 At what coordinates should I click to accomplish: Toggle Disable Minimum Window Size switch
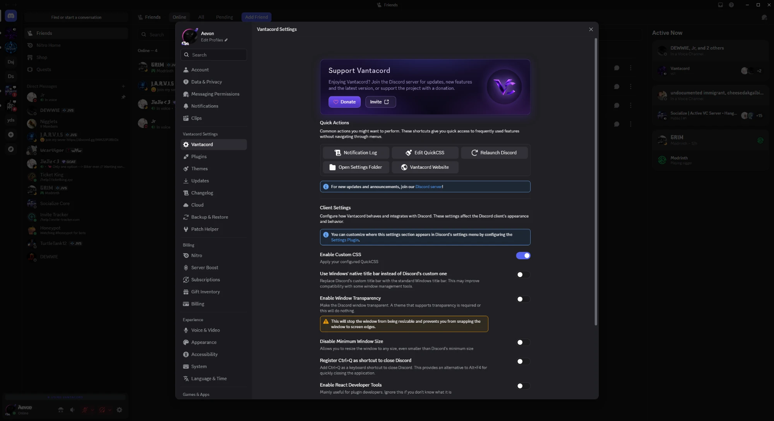point(523,342)
